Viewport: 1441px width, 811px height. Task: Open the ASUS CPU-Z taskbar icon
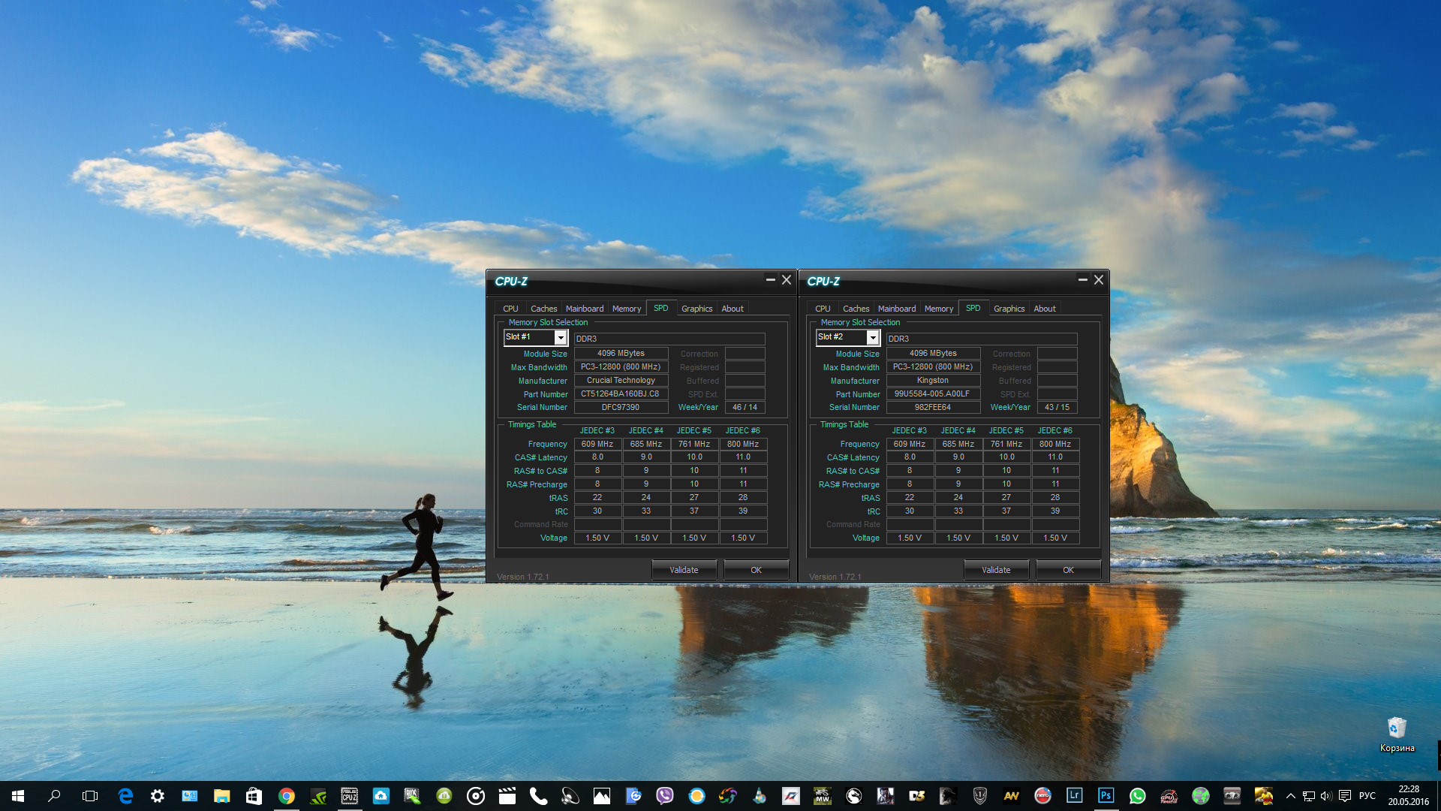(x=349, y=796)
